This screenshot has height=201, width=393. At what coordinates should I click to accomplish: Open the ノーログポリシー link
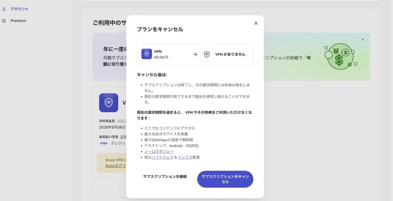159,152
